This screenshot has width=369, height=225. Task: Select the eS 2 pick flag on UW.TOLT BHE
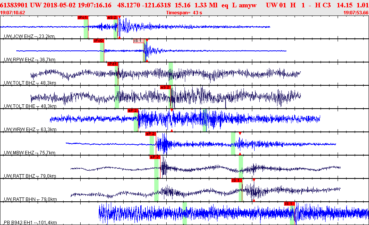click(x=166, y=87)
